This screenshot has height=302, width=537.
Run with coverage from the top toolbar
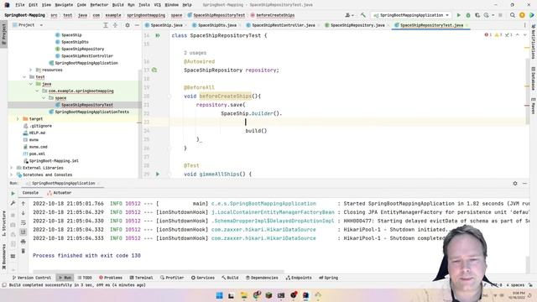tap(477, 15)
